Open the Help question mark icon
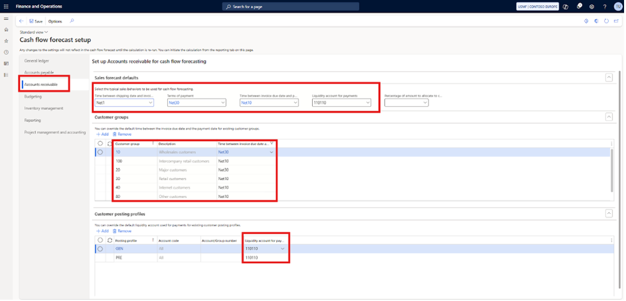The image size is (626, 301). coord(604,6)
